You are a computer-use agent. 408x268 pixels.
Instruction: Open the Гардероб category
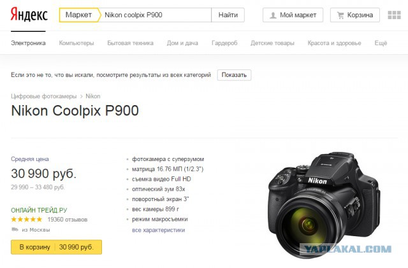point(224,43)
